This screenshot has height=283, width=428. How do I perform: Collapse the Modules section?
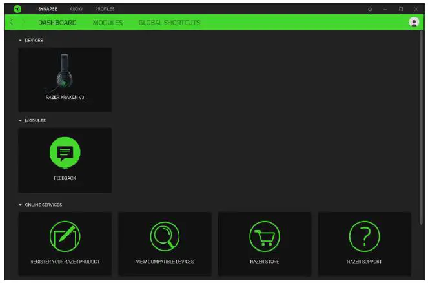(x=20, y=120)
